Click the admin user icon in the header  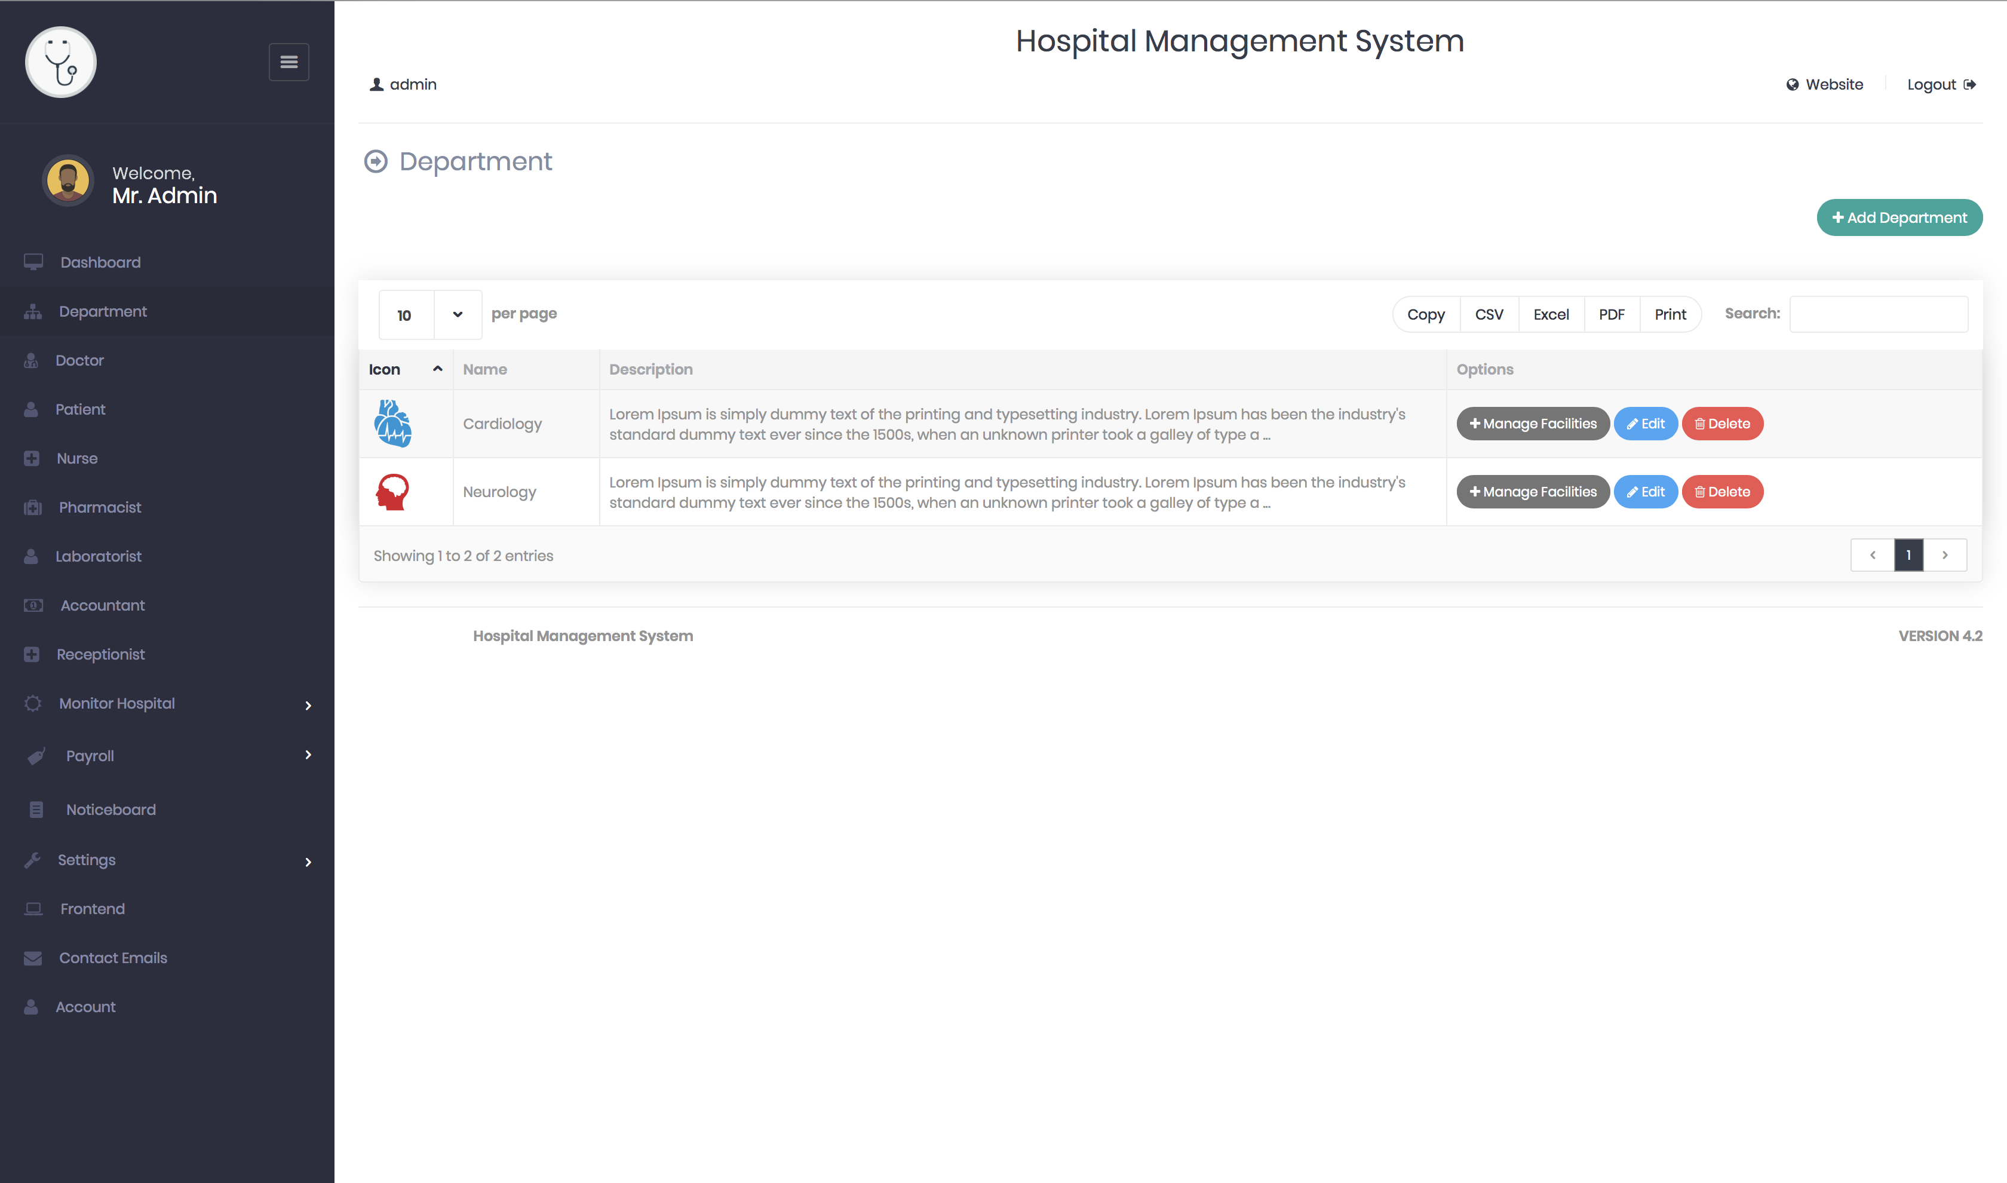376,84
